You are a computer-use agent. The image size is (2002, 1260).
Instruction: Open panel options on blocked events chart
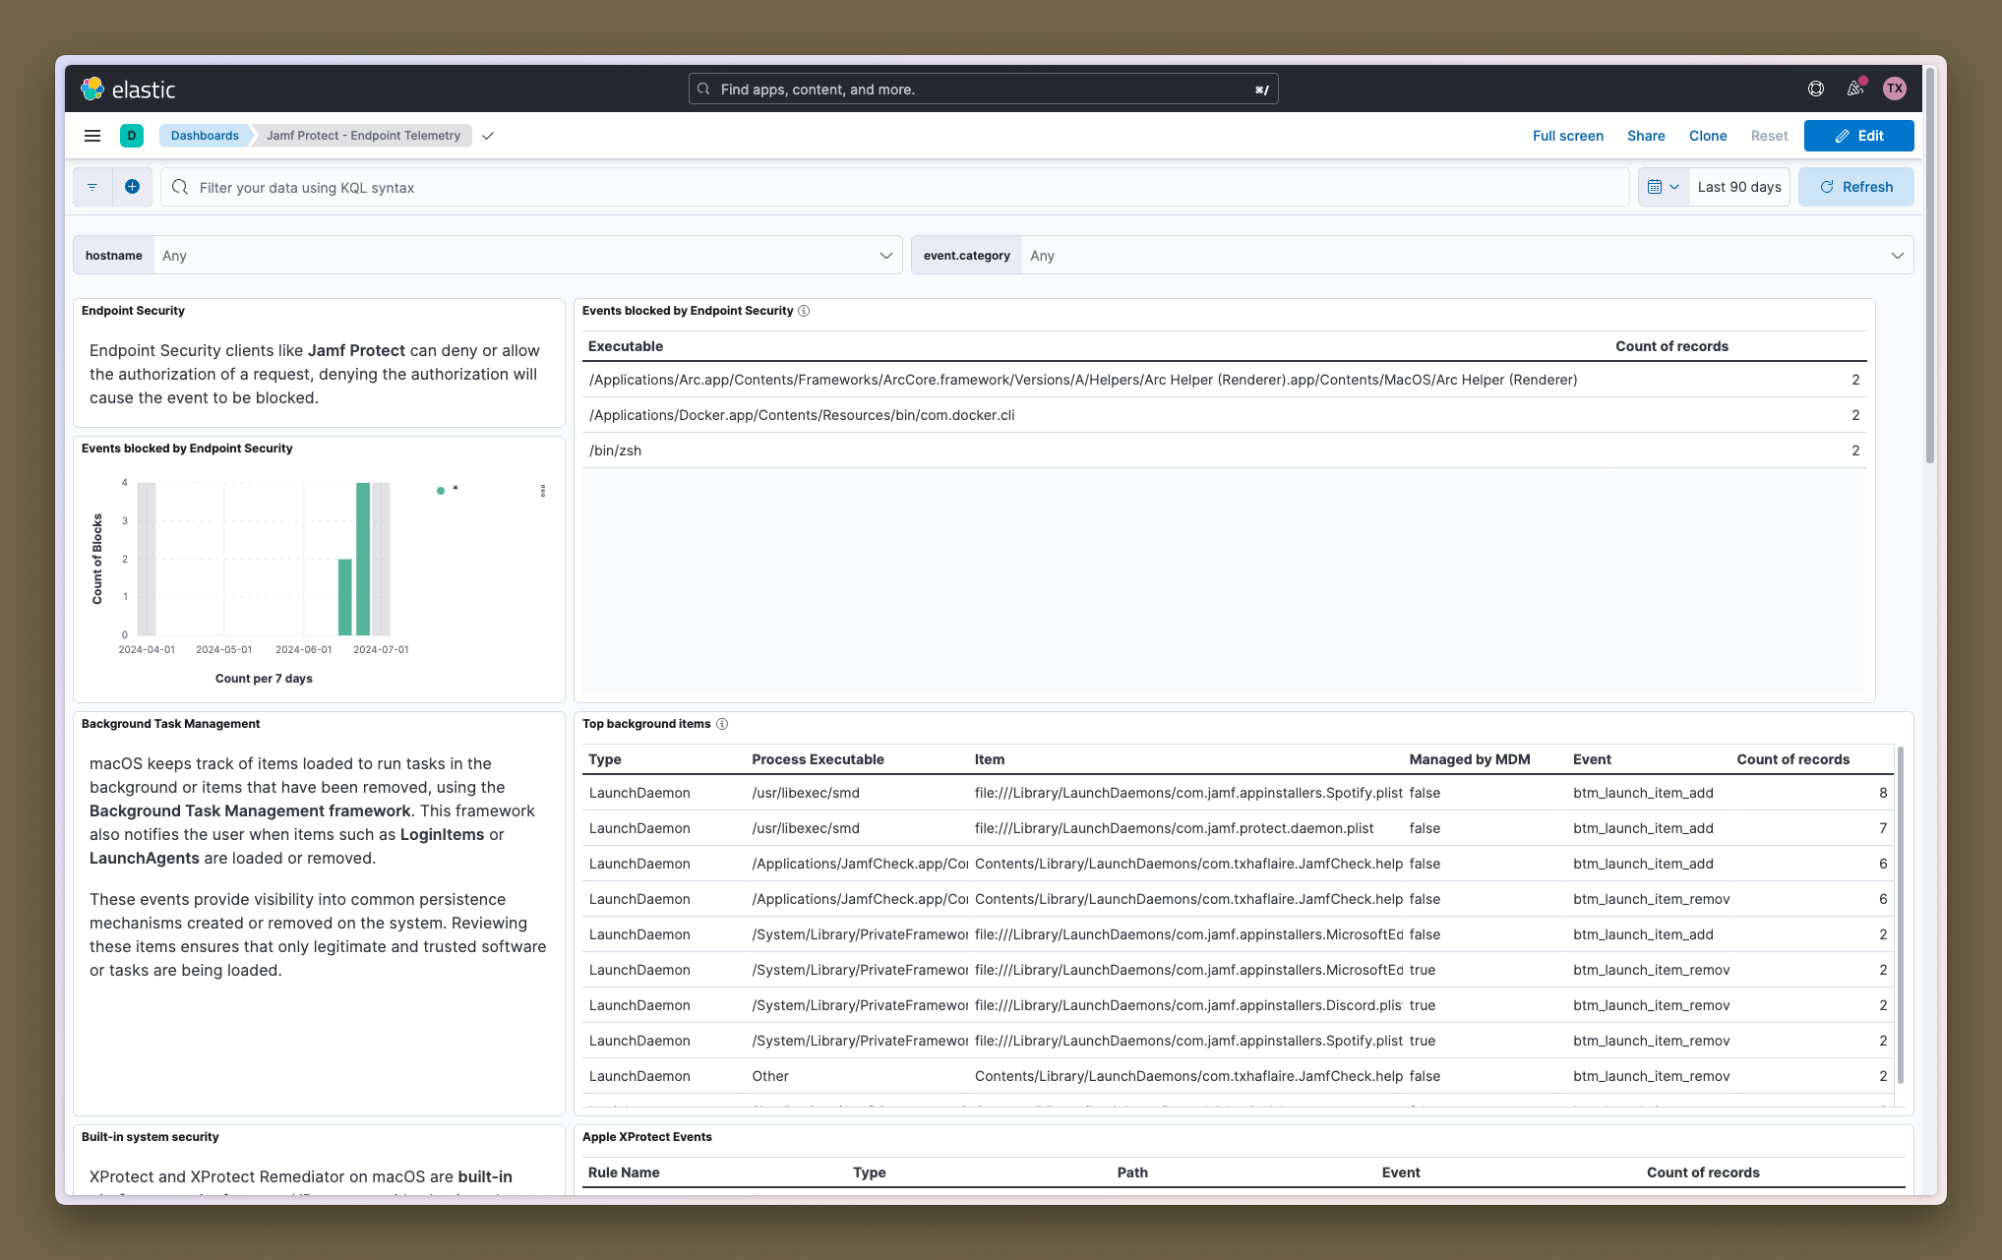(x=543, y=491)
